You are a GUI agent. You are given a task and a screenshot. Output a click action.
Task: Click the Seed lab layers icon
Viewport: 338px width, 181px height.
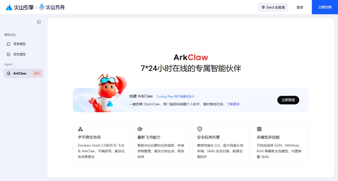(263, 7)
